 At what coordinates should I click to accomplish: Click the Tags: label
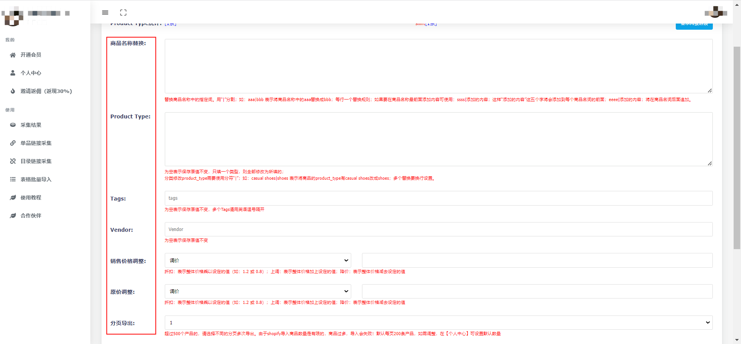pyautogui.click(x=118, y=199)
